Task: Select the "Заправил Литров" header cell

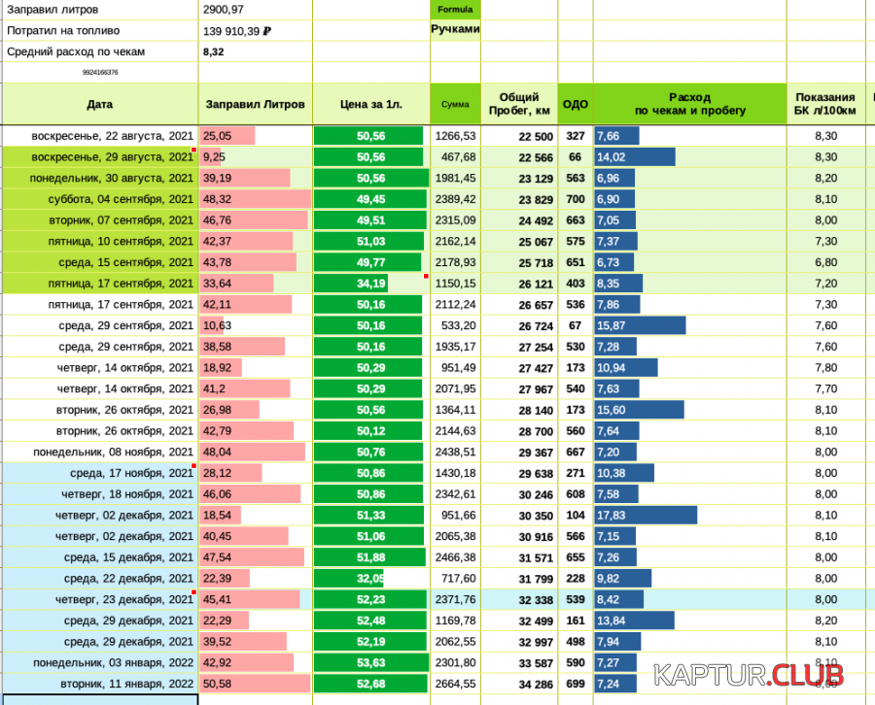Action: 256,104
